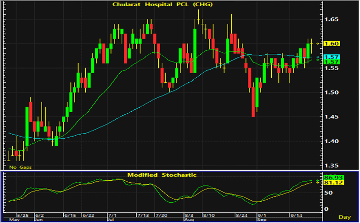Click the 7/20 date label
The width and height of the screenshot is (360, 223).
(x=161, y=215)
